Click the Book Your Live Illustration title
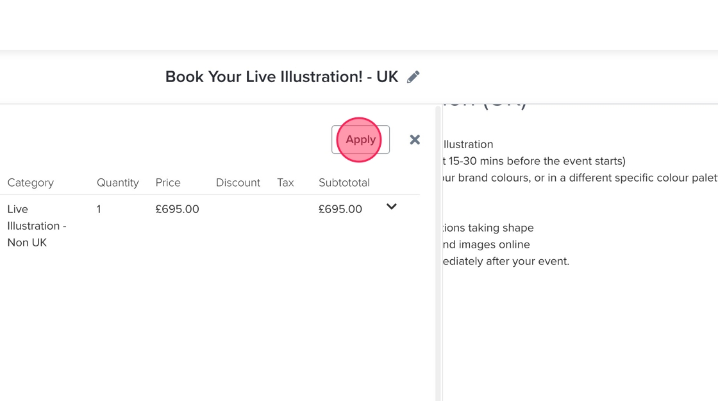718x401 pixels. 281,77
